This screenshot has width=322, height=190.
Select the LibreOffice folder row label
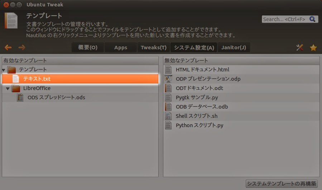tap(37, 88)
